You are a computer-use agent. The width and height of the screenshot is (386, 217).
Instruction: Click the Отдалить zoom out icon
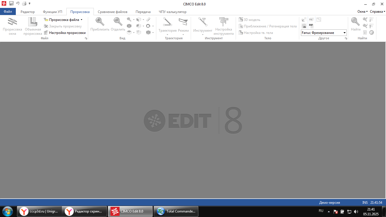(x=118, y=22)
